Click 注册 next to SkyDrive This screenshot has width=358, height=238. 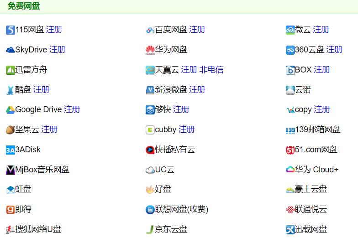pos(58,50)
